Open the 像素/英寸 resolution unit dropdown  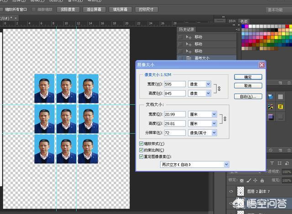pos(203,133)
